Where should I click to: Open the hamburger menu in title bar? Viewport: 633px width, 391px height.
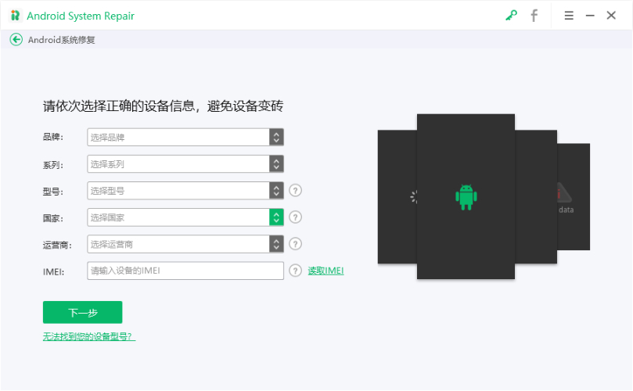pos(569,16)
